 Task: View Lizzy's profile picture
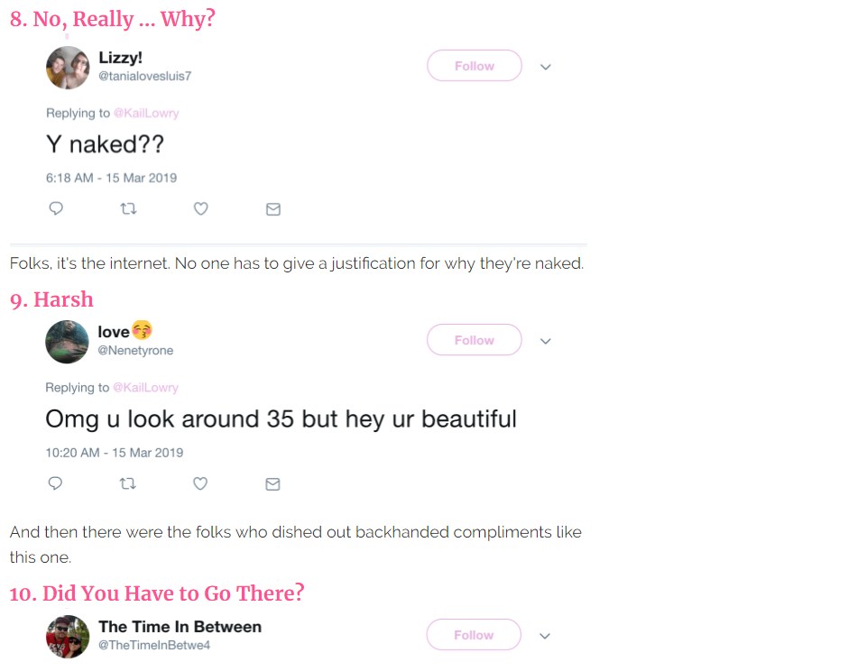[x=68, y=68]
